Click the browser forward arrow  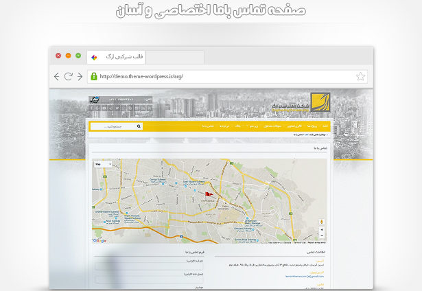pos(80,76)
